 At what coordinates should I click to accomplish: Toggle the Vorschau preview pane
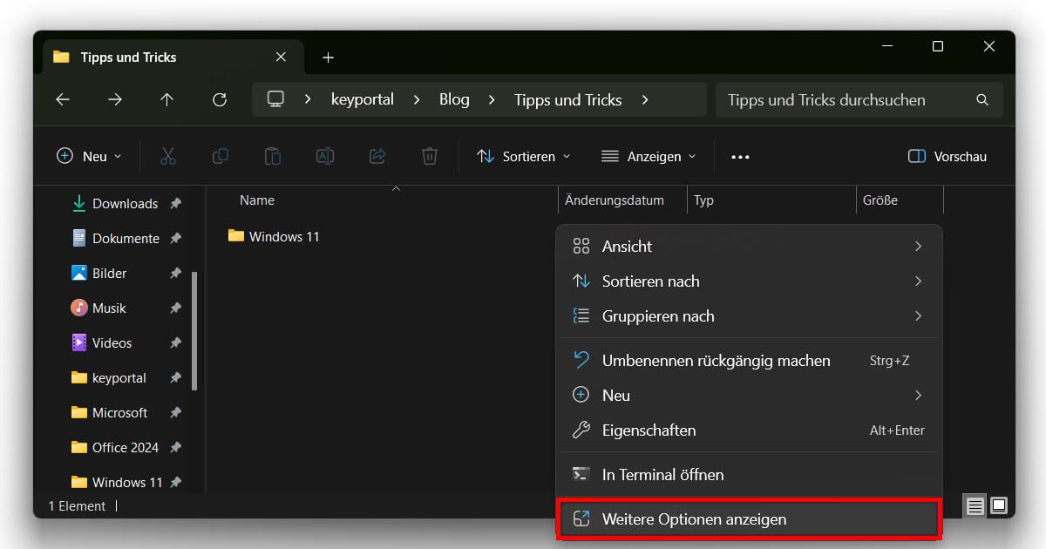point(948,156)
